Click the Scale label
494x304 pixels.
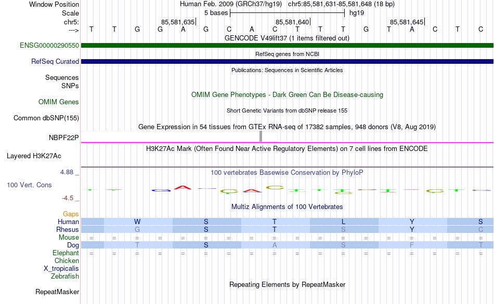(x=70, y=13)
